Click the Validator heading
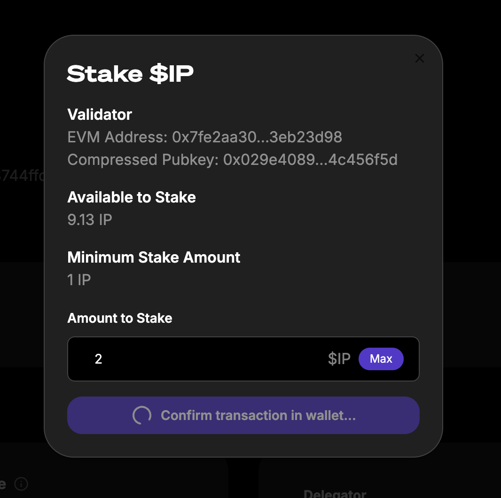 click(x=100, y=114)
